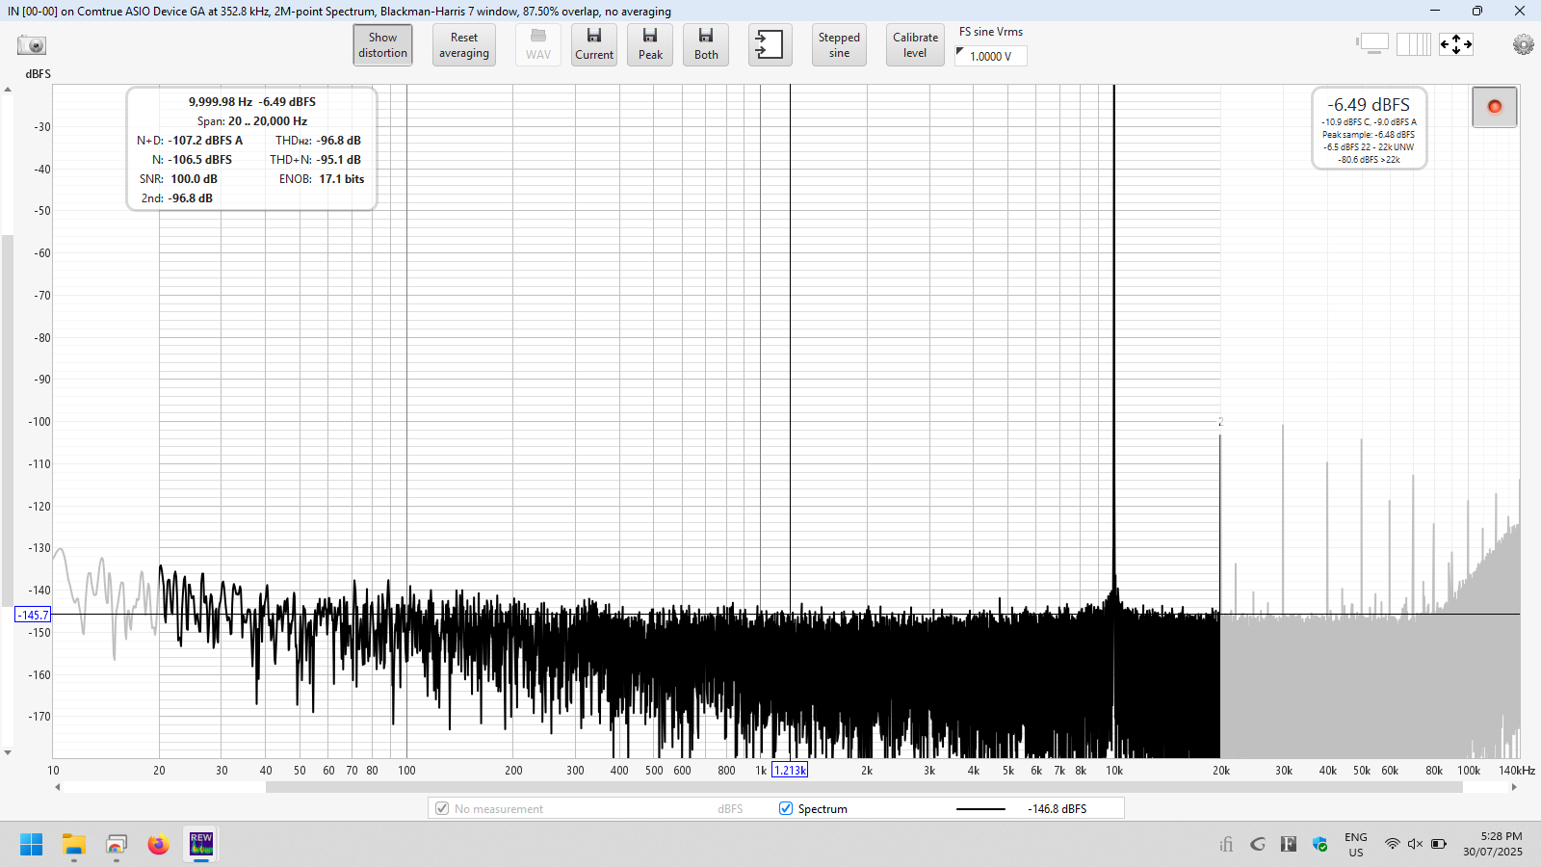Click the Calibrate level button
This screenshot has height=867, width=1541.
tap(915, 44)
